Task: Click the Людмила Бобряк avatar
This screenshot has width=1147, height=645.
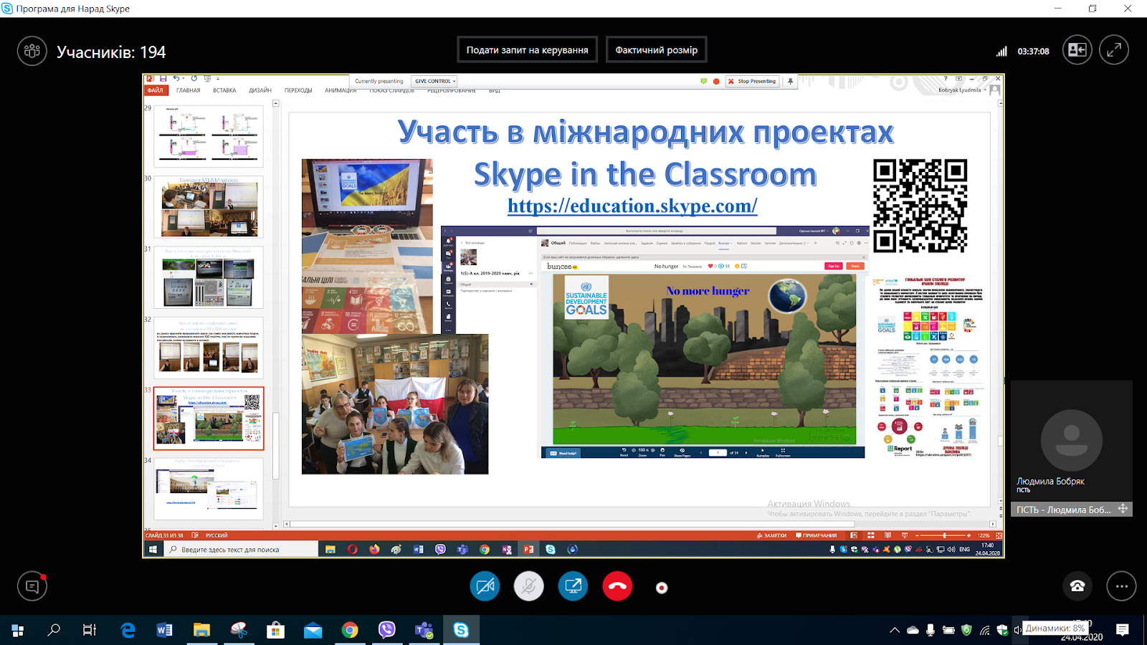Action: click(x=1071, y=440)
